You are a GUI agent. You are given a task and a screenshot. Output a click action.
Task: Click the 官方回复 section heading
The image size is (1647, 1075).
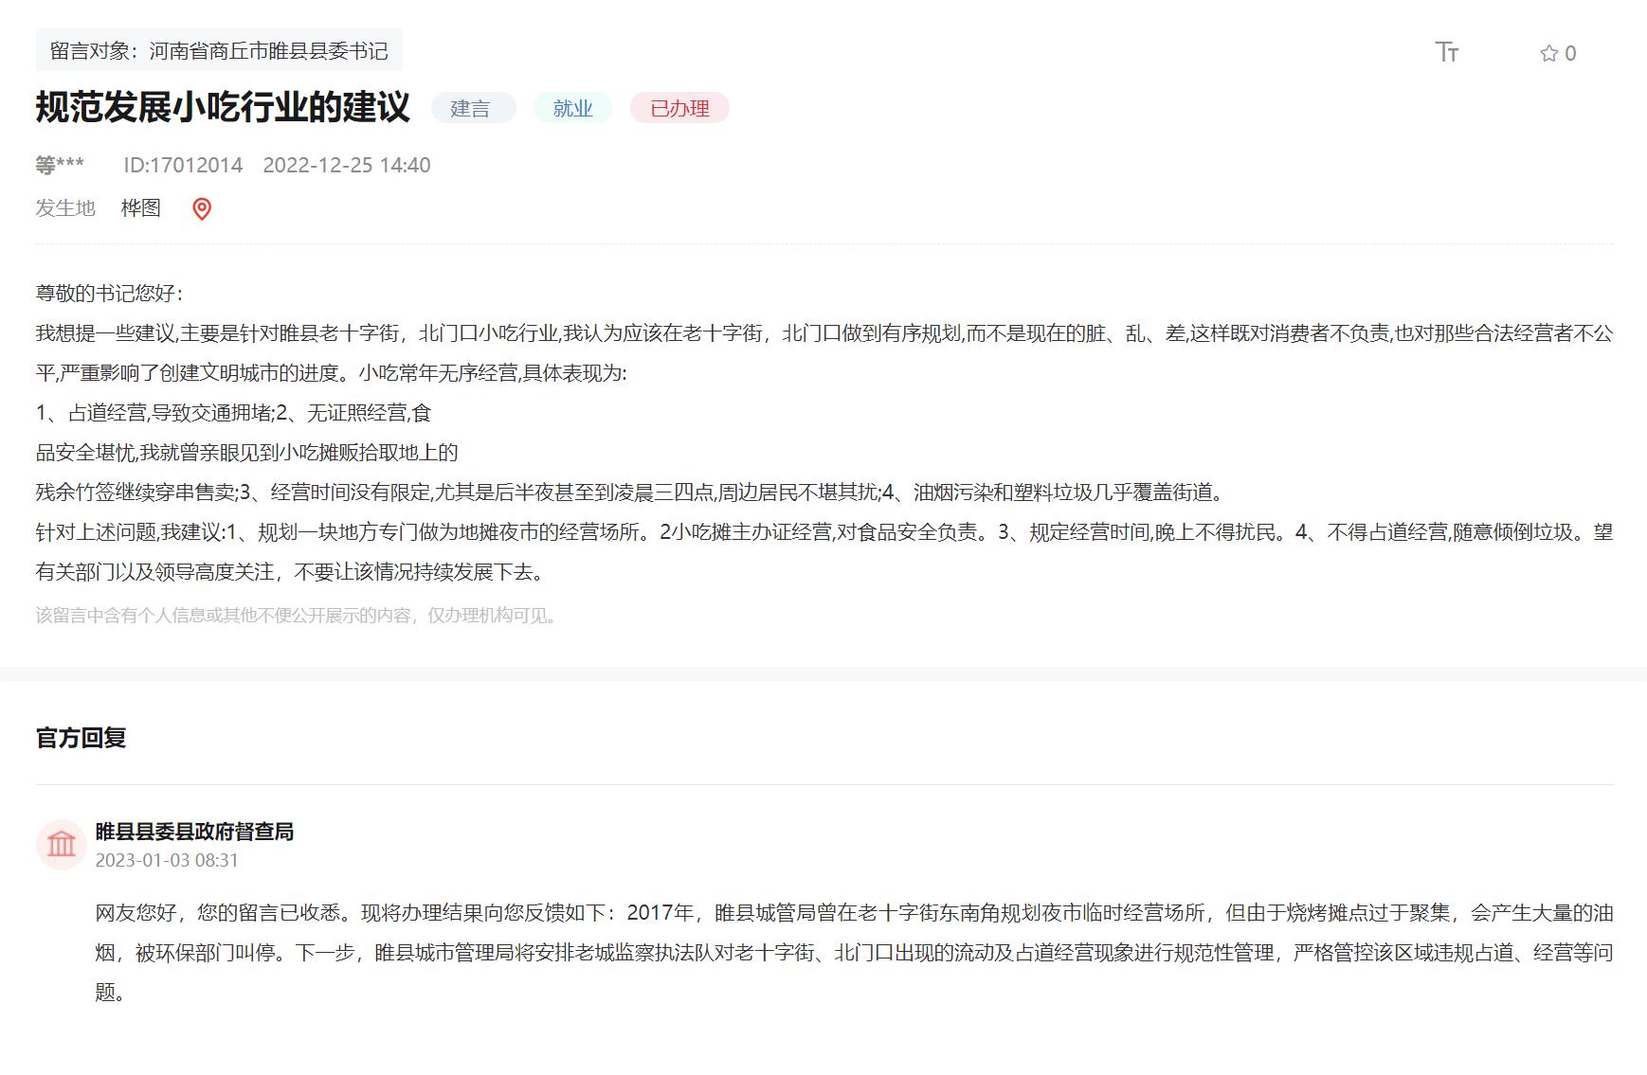[x=81, y=738]
